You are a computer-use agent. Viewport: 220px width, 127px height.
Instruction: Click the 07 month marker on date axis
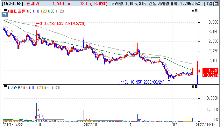pyautogui.click(x=175, y=124)
